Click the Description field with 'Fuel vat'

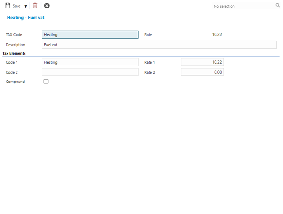159,45
